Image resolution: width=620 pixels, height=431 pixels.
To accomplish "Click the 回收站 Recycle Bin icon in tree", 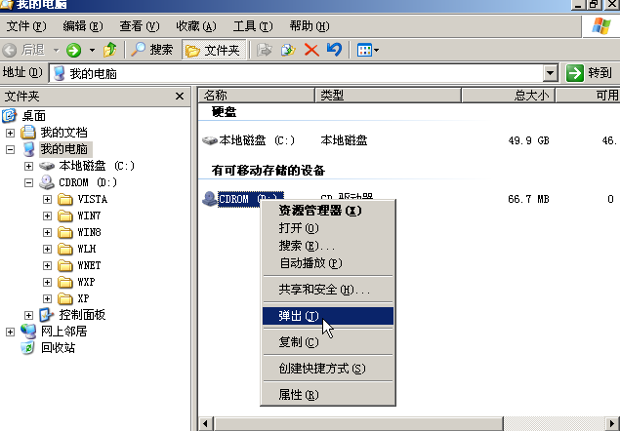I will (x=28, y=348).
